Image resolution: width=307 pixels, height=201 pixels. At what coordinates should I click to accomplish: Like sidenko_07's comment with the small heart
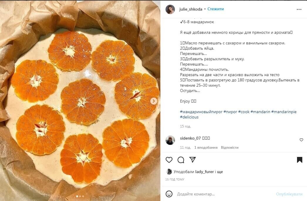coord(301,140)
